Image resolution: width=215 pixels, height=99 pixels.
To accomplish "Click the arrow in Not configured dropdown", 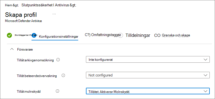I will click(x=205, y=75).
